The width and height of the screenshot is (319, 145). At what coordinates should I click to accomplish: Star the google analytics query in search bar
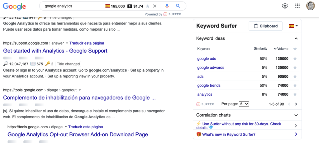click(148, 6)
